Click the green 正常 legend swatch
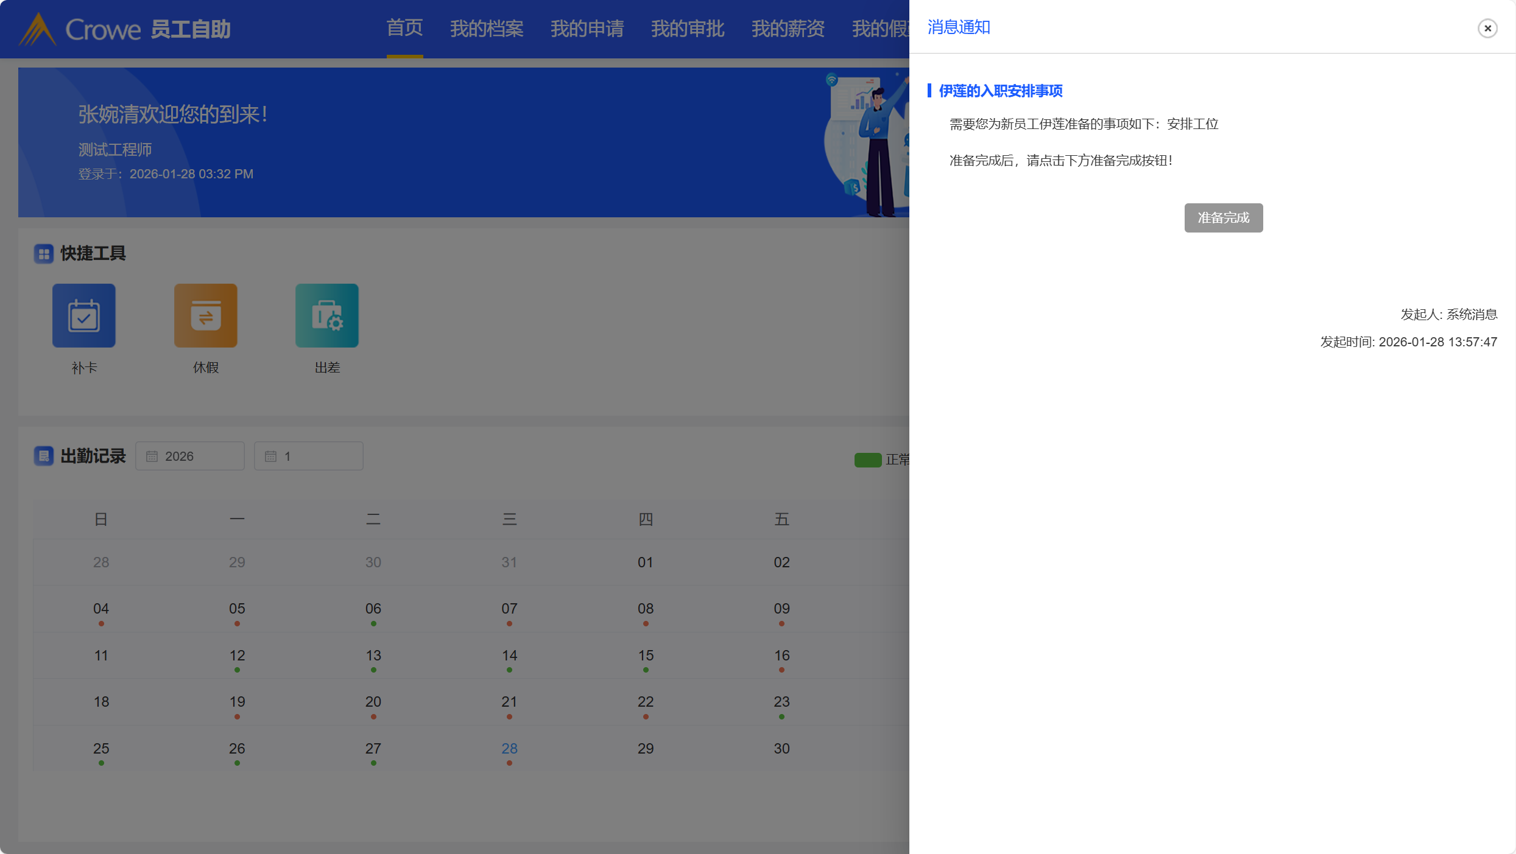The height and width of the screenshot is (854, 1516). point(867,460)
